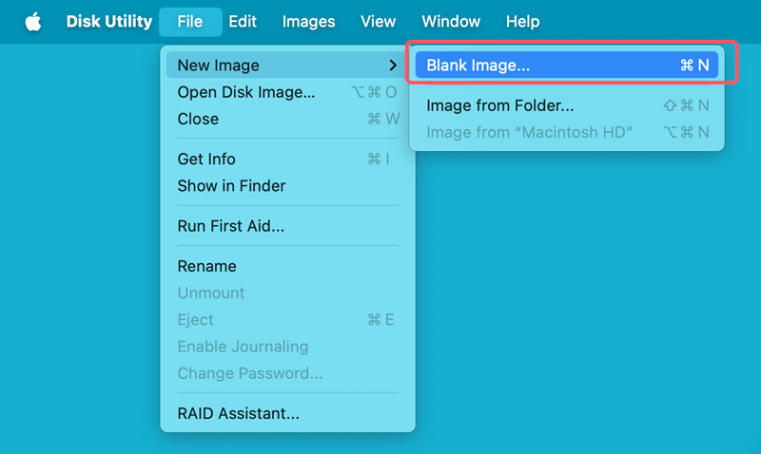Select Run First Aid menu entry
This screenshot has height=454, width=761.
(288, 226)
